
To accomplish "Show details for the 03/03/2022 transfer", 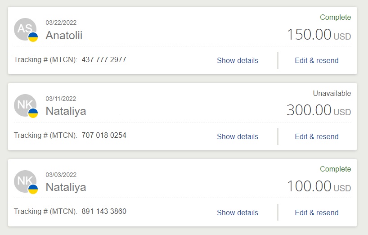I will [238, 212].
